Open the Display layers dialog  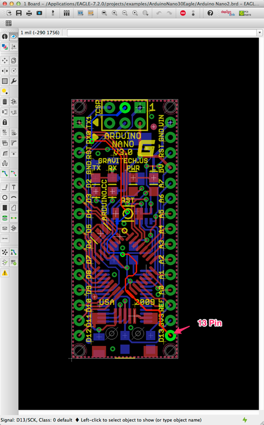(x=5, y=47)
